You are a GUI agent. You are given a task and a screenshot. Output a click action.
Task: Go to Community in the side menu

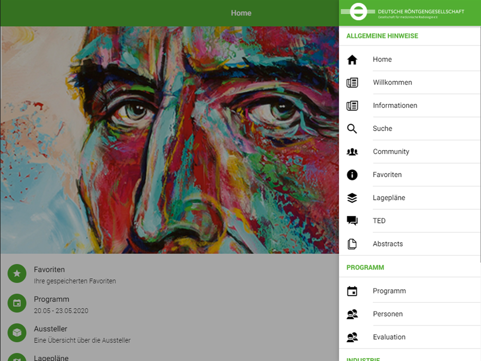pyautogui.click(x=410, y=151)
